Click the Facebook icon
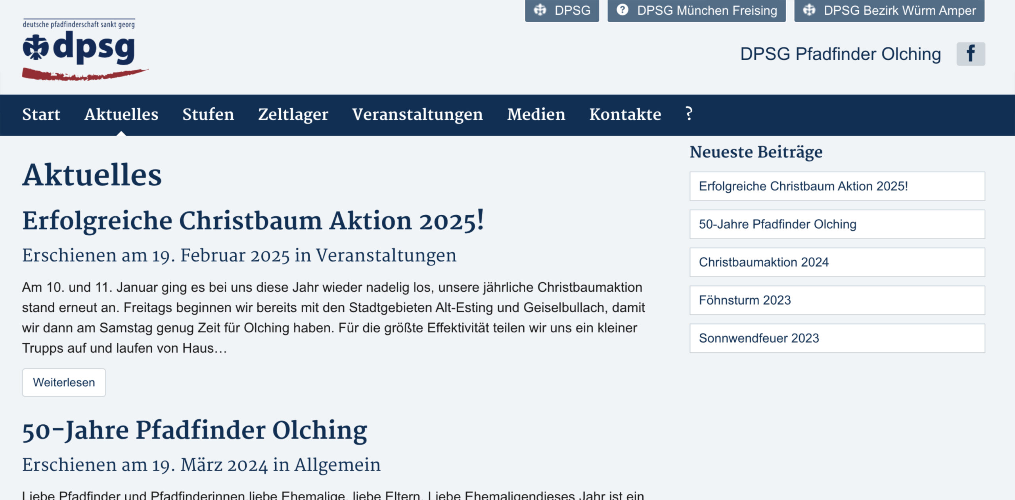Image resolution: width=1015 pixels, height=500 pixels. click(970, 54)
